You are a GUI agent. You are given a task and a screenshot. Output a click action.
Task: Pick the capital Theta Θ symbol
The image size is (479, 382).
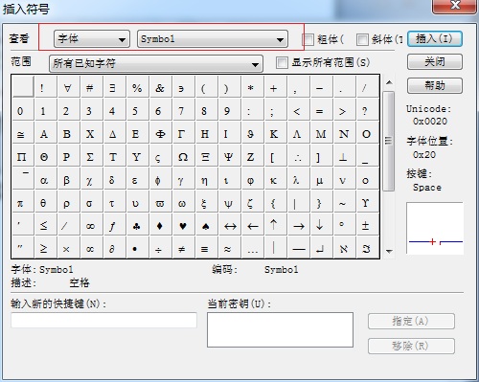point(44,157)
